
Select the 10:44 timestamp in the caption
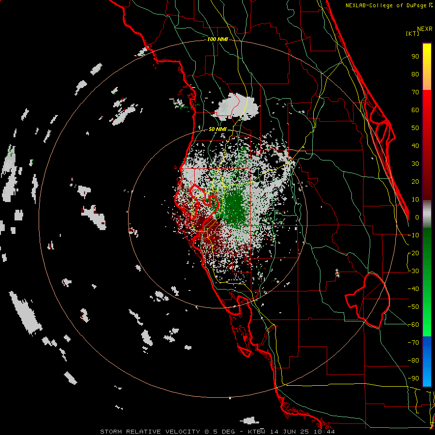(x=324, y=432)
